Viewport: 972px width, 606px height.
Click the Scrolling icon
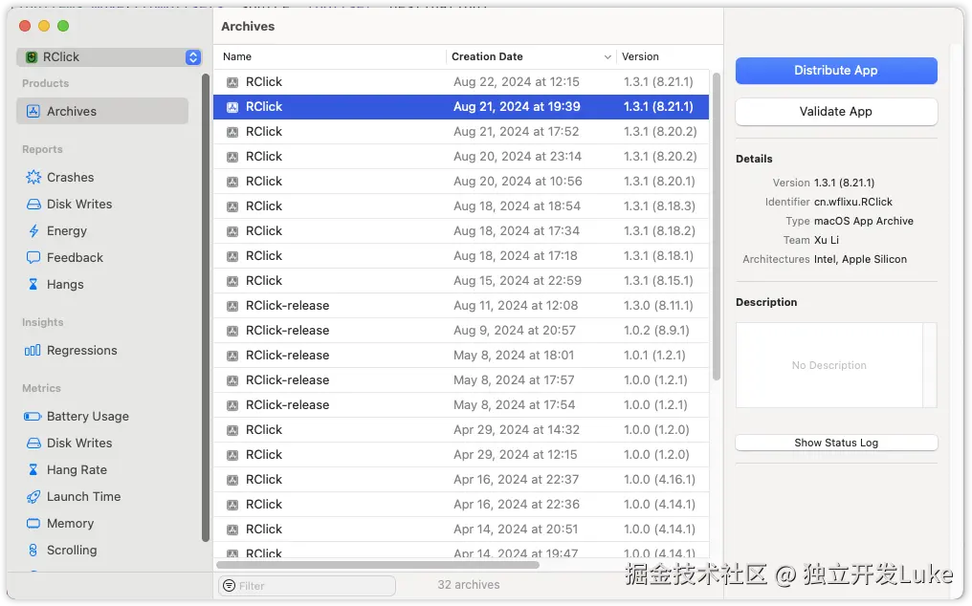pyautogui.click(x=33, y=550)
